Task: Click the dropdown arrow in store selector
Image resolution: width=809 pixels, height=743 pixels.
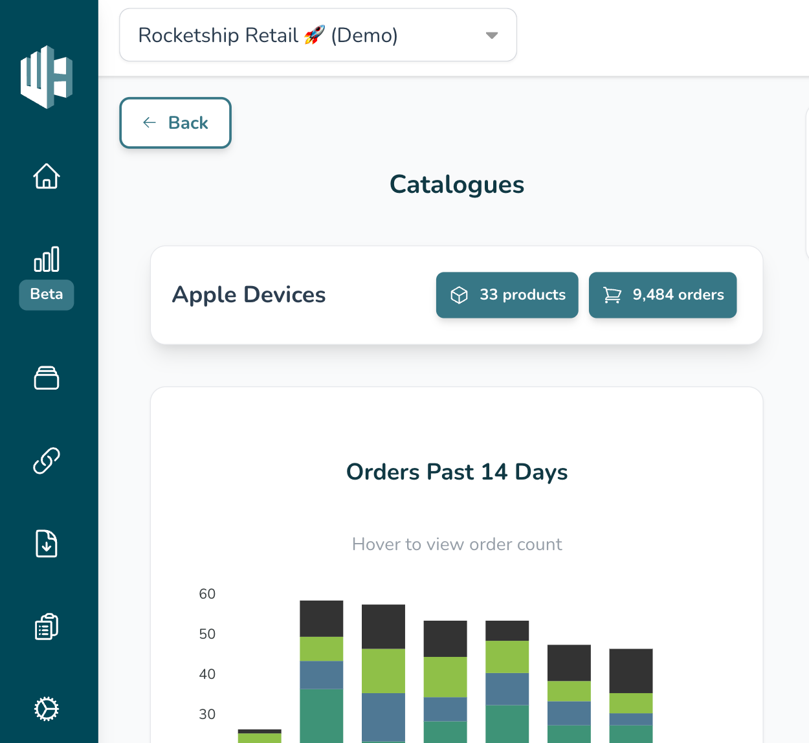Action: (x=492, y=36)
